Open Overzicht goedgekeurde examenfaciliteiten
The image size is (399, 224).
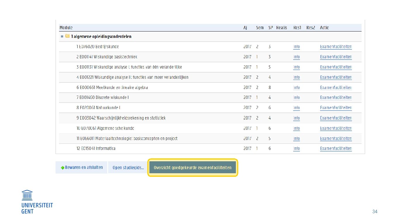pyautogui.click(x=193, y=168)
